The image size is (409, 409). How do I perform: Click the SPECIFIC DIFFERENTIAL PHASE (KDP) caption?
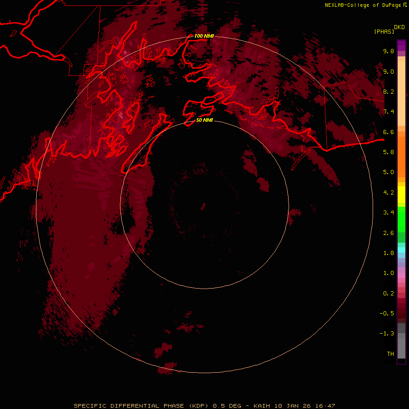(141, 406)
